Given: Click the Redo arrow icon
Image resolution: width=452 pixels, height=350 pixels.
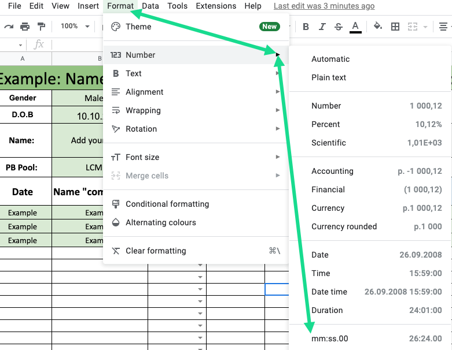Looking at the screenshot, I should (8, 27).
